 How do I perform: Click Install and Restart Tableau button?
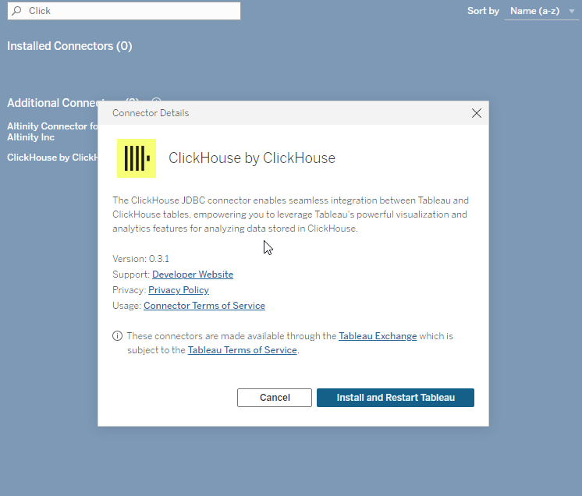pos(396,398)
